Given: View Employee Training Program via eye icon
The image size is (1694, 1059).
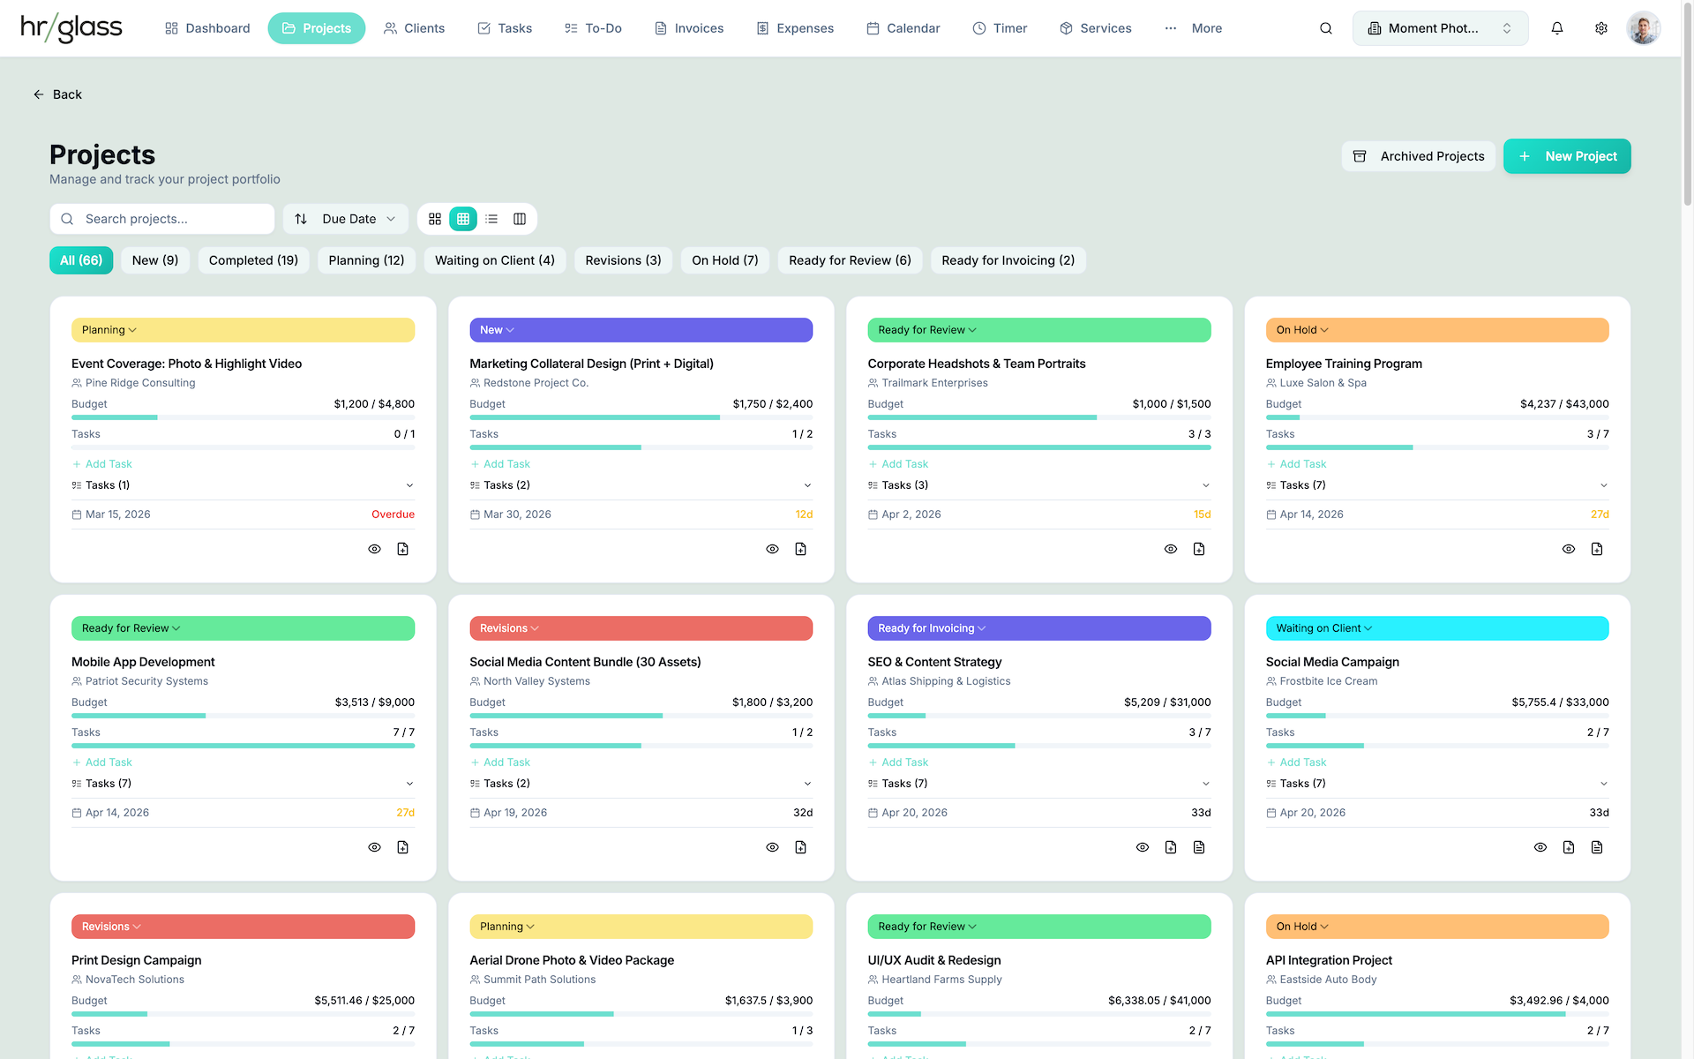Looking at the screenshot, I should 1569,549.
